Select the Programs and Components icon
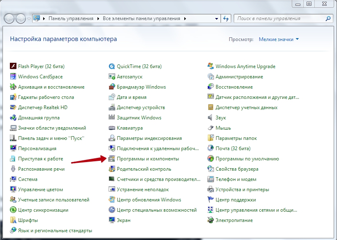Screen dimensions: 337x240 point(112,159)
